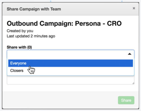Click the Share Campaign with Team title
This screenshot has width=141, height=111.
pyautogui.click(x=34, y=9)
